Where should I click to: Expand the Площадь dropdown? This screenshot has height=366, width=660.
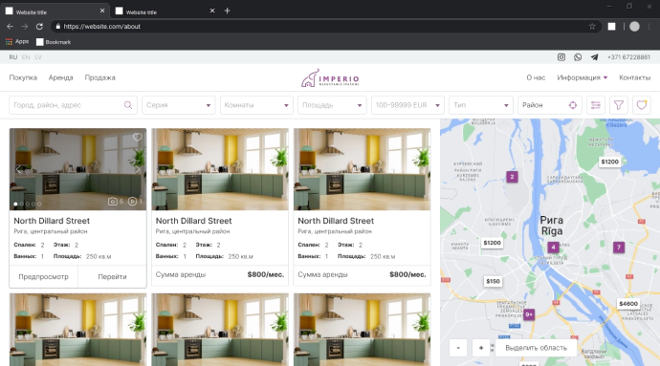click(332, 105)
